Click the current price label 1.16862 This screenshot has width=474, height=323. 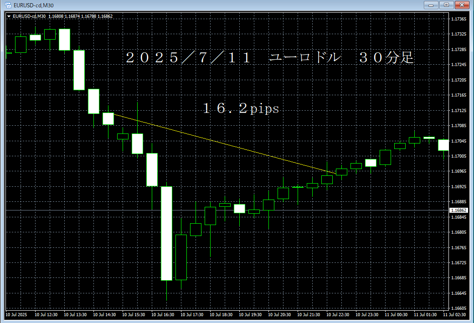[459, 210]
